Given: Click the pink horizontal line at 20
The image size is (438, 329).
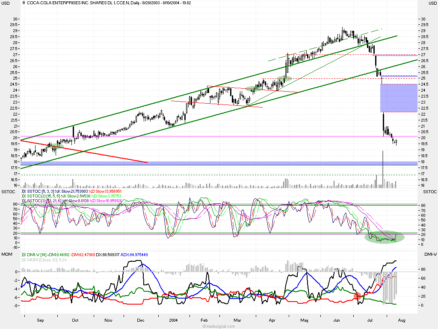Looking at the screenshot, I should coord(219,137).
